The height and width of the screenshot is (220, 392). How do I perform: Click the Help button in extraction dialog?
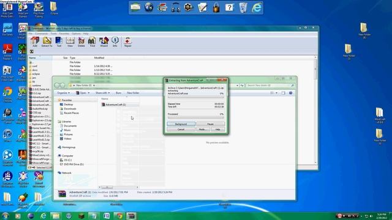(x=218, y=130)
